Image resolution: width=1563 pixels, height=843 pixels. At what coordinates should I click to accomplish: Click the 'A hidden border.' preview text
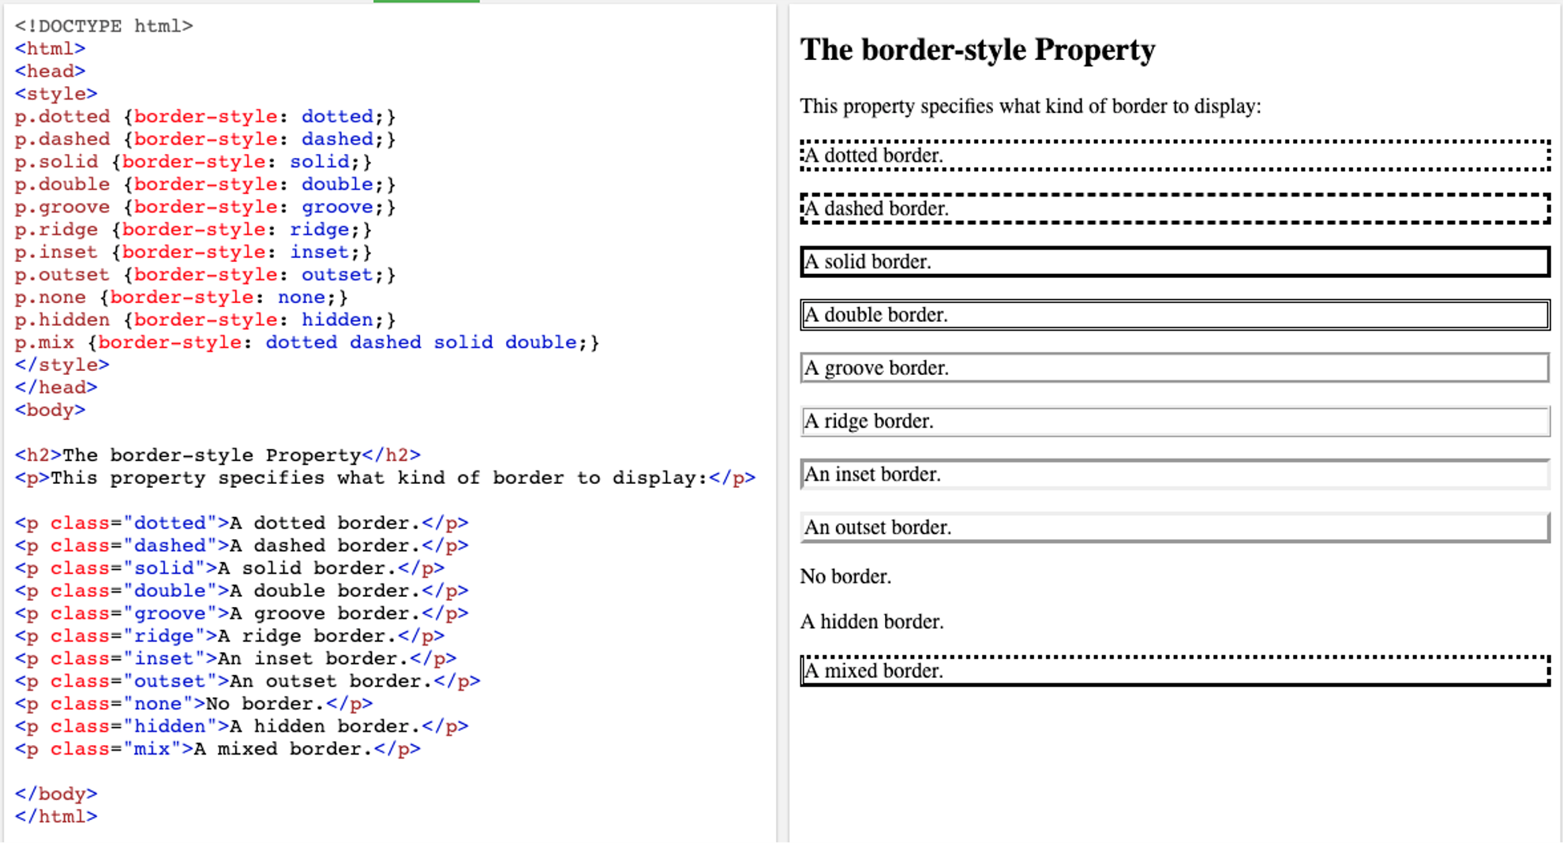[871, 622]
